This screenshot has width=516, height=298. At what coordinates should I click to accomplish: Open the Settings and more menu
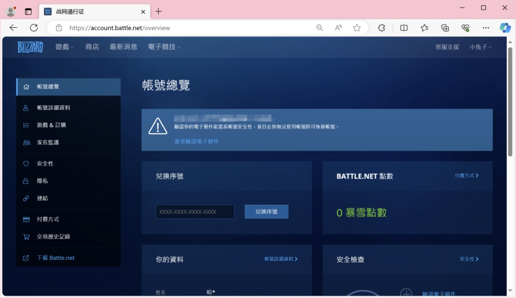pyautogui.click(x=486, y=28)
